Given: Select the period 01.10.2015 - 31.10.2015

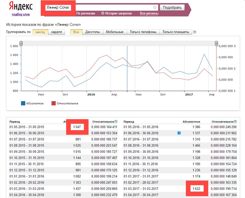Looking at the screenshot, I should [27, 158].
